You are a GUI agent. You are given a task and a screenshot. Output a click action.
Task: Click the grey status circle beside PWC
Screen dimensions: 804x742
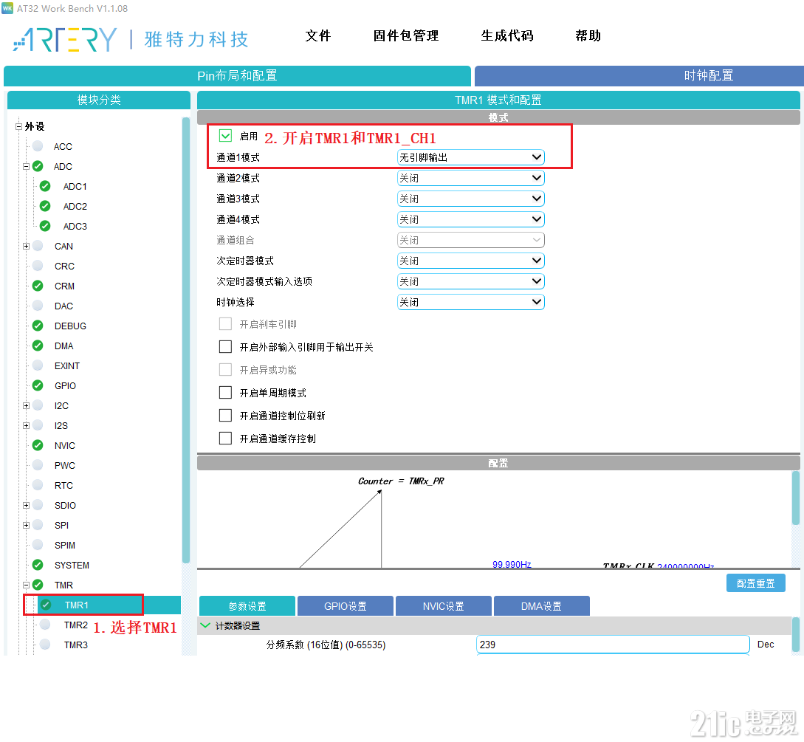[38, 465]
